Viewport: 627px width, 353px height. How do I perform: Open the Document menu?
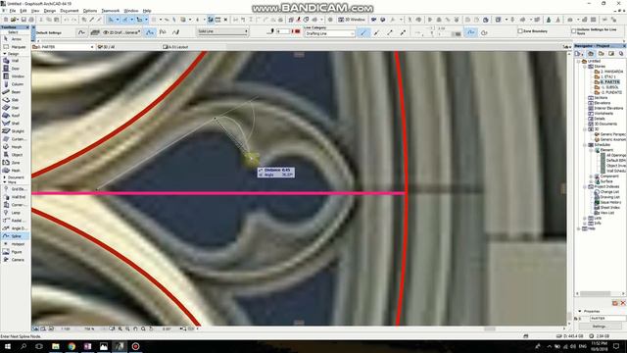click(x=70, y=11)
